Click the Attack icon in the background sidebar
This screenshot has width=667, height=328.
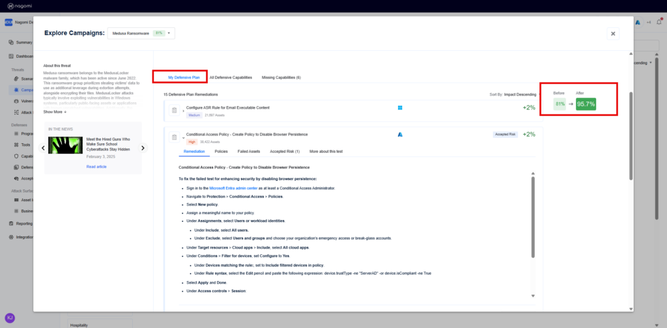tap(16, 113)
